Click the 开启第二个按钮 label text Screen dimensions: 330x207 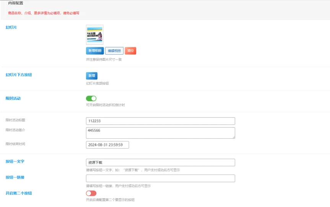tap(19, 193)
